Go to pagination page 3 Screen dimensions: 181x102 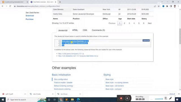pyautogui.click(x=129, y=23)
